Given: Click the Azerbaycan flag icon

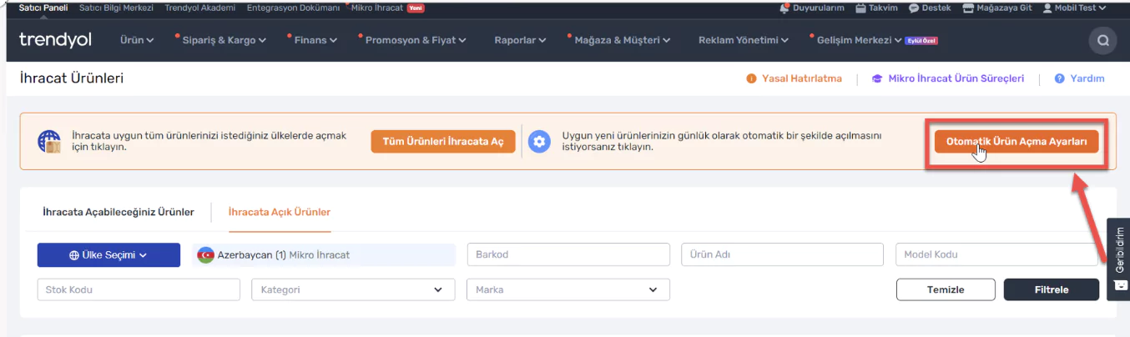Looking at the screenshot, I should point(205,255).
